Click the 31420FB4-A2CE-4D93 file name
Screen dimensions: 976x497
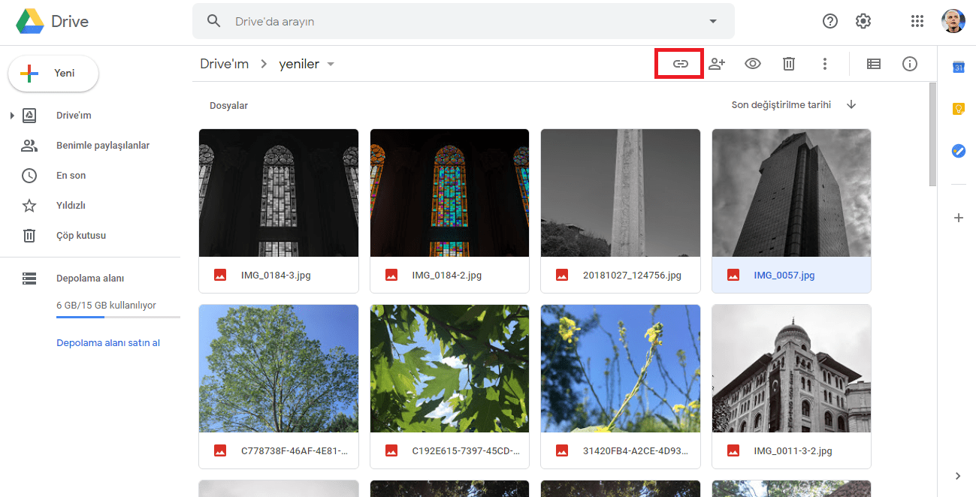[x=636, y=451]
